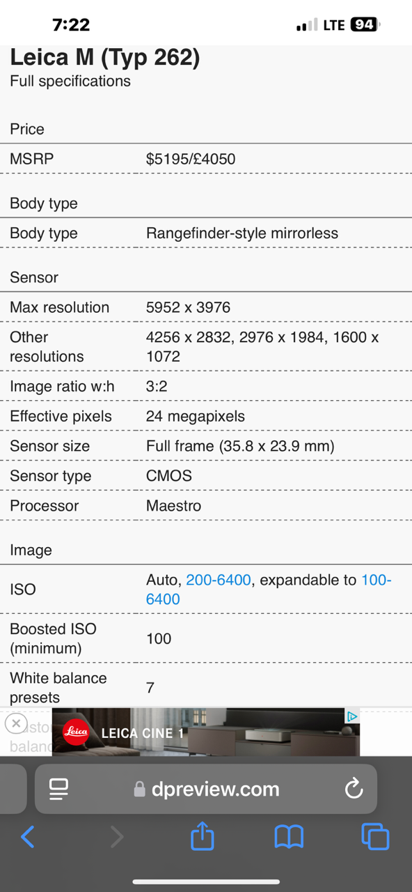Screen dimensions: 412x892
Task: Show all open tabs icon
Action: tap(375, 836)
